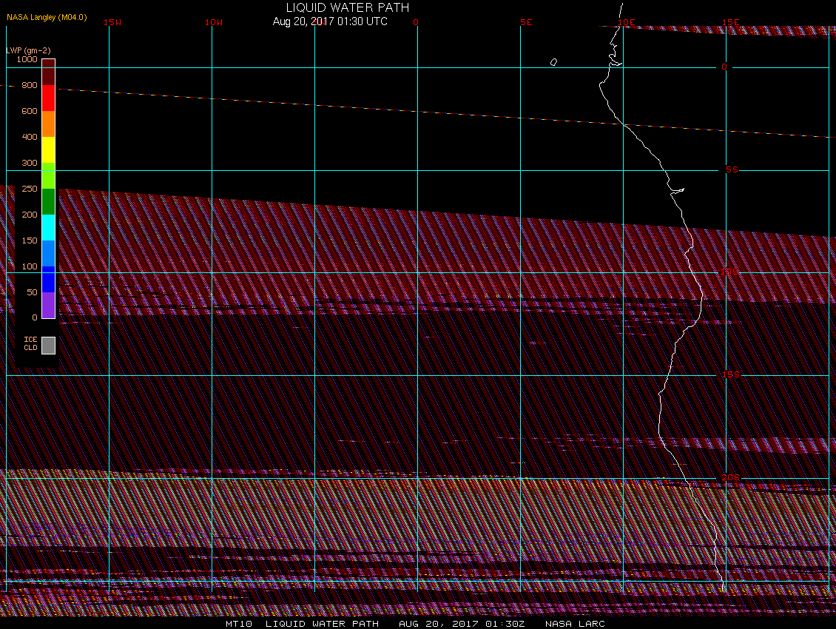Select the Aug 20, 2017 01:30 UTC timestamp

[330, 21]
